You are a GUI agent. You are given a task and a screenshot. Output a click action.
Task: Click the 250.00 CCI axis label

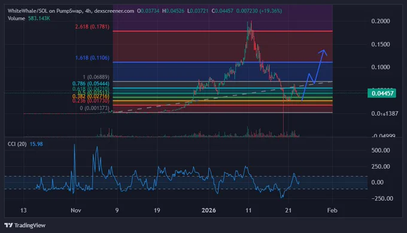point(381,167)
